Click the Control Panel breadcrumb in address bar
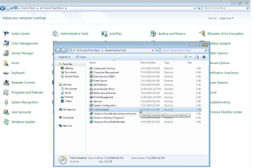The height and width of the screenshot is (168, 253). pos(28,8)
